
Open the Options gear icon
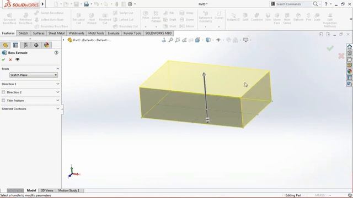pos(130,4)
